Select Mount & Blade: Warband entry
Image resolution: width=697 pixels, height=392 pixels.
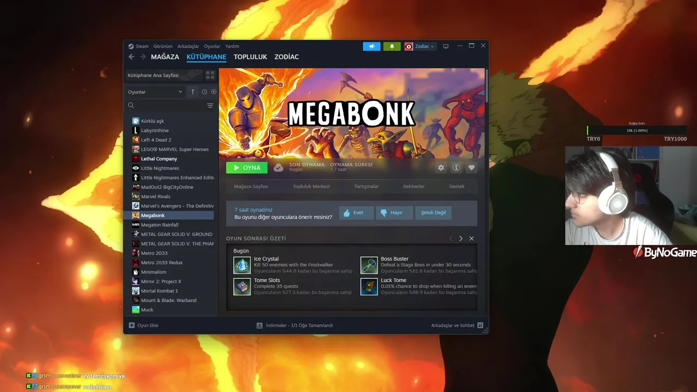tap(169, 301)
